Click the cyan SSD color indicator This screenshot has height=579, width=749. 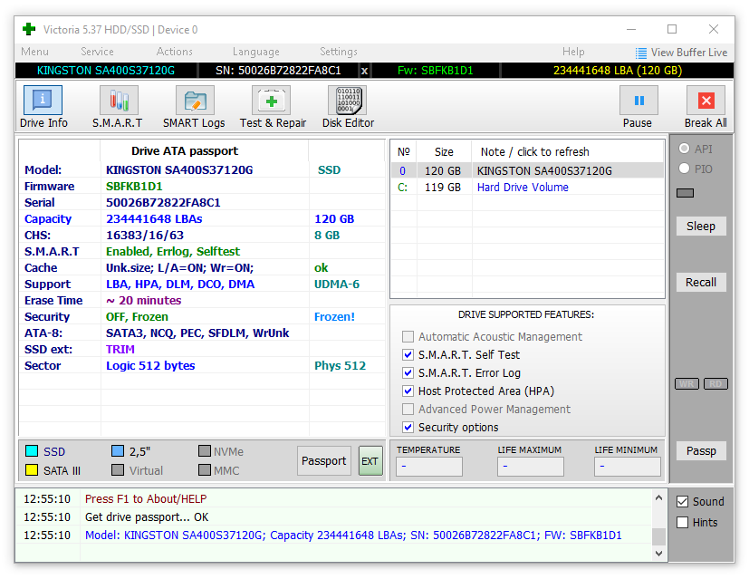pyautogui.click(x=32, y=451)
